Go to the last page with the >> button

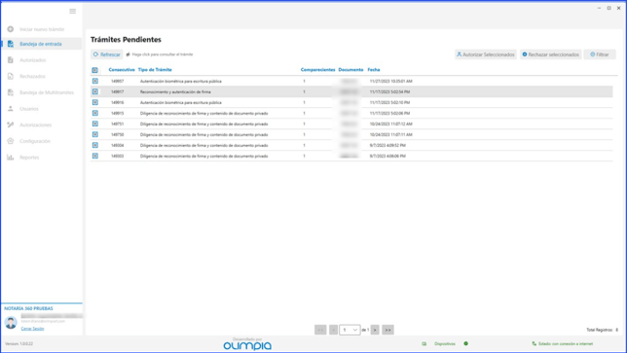387,330
